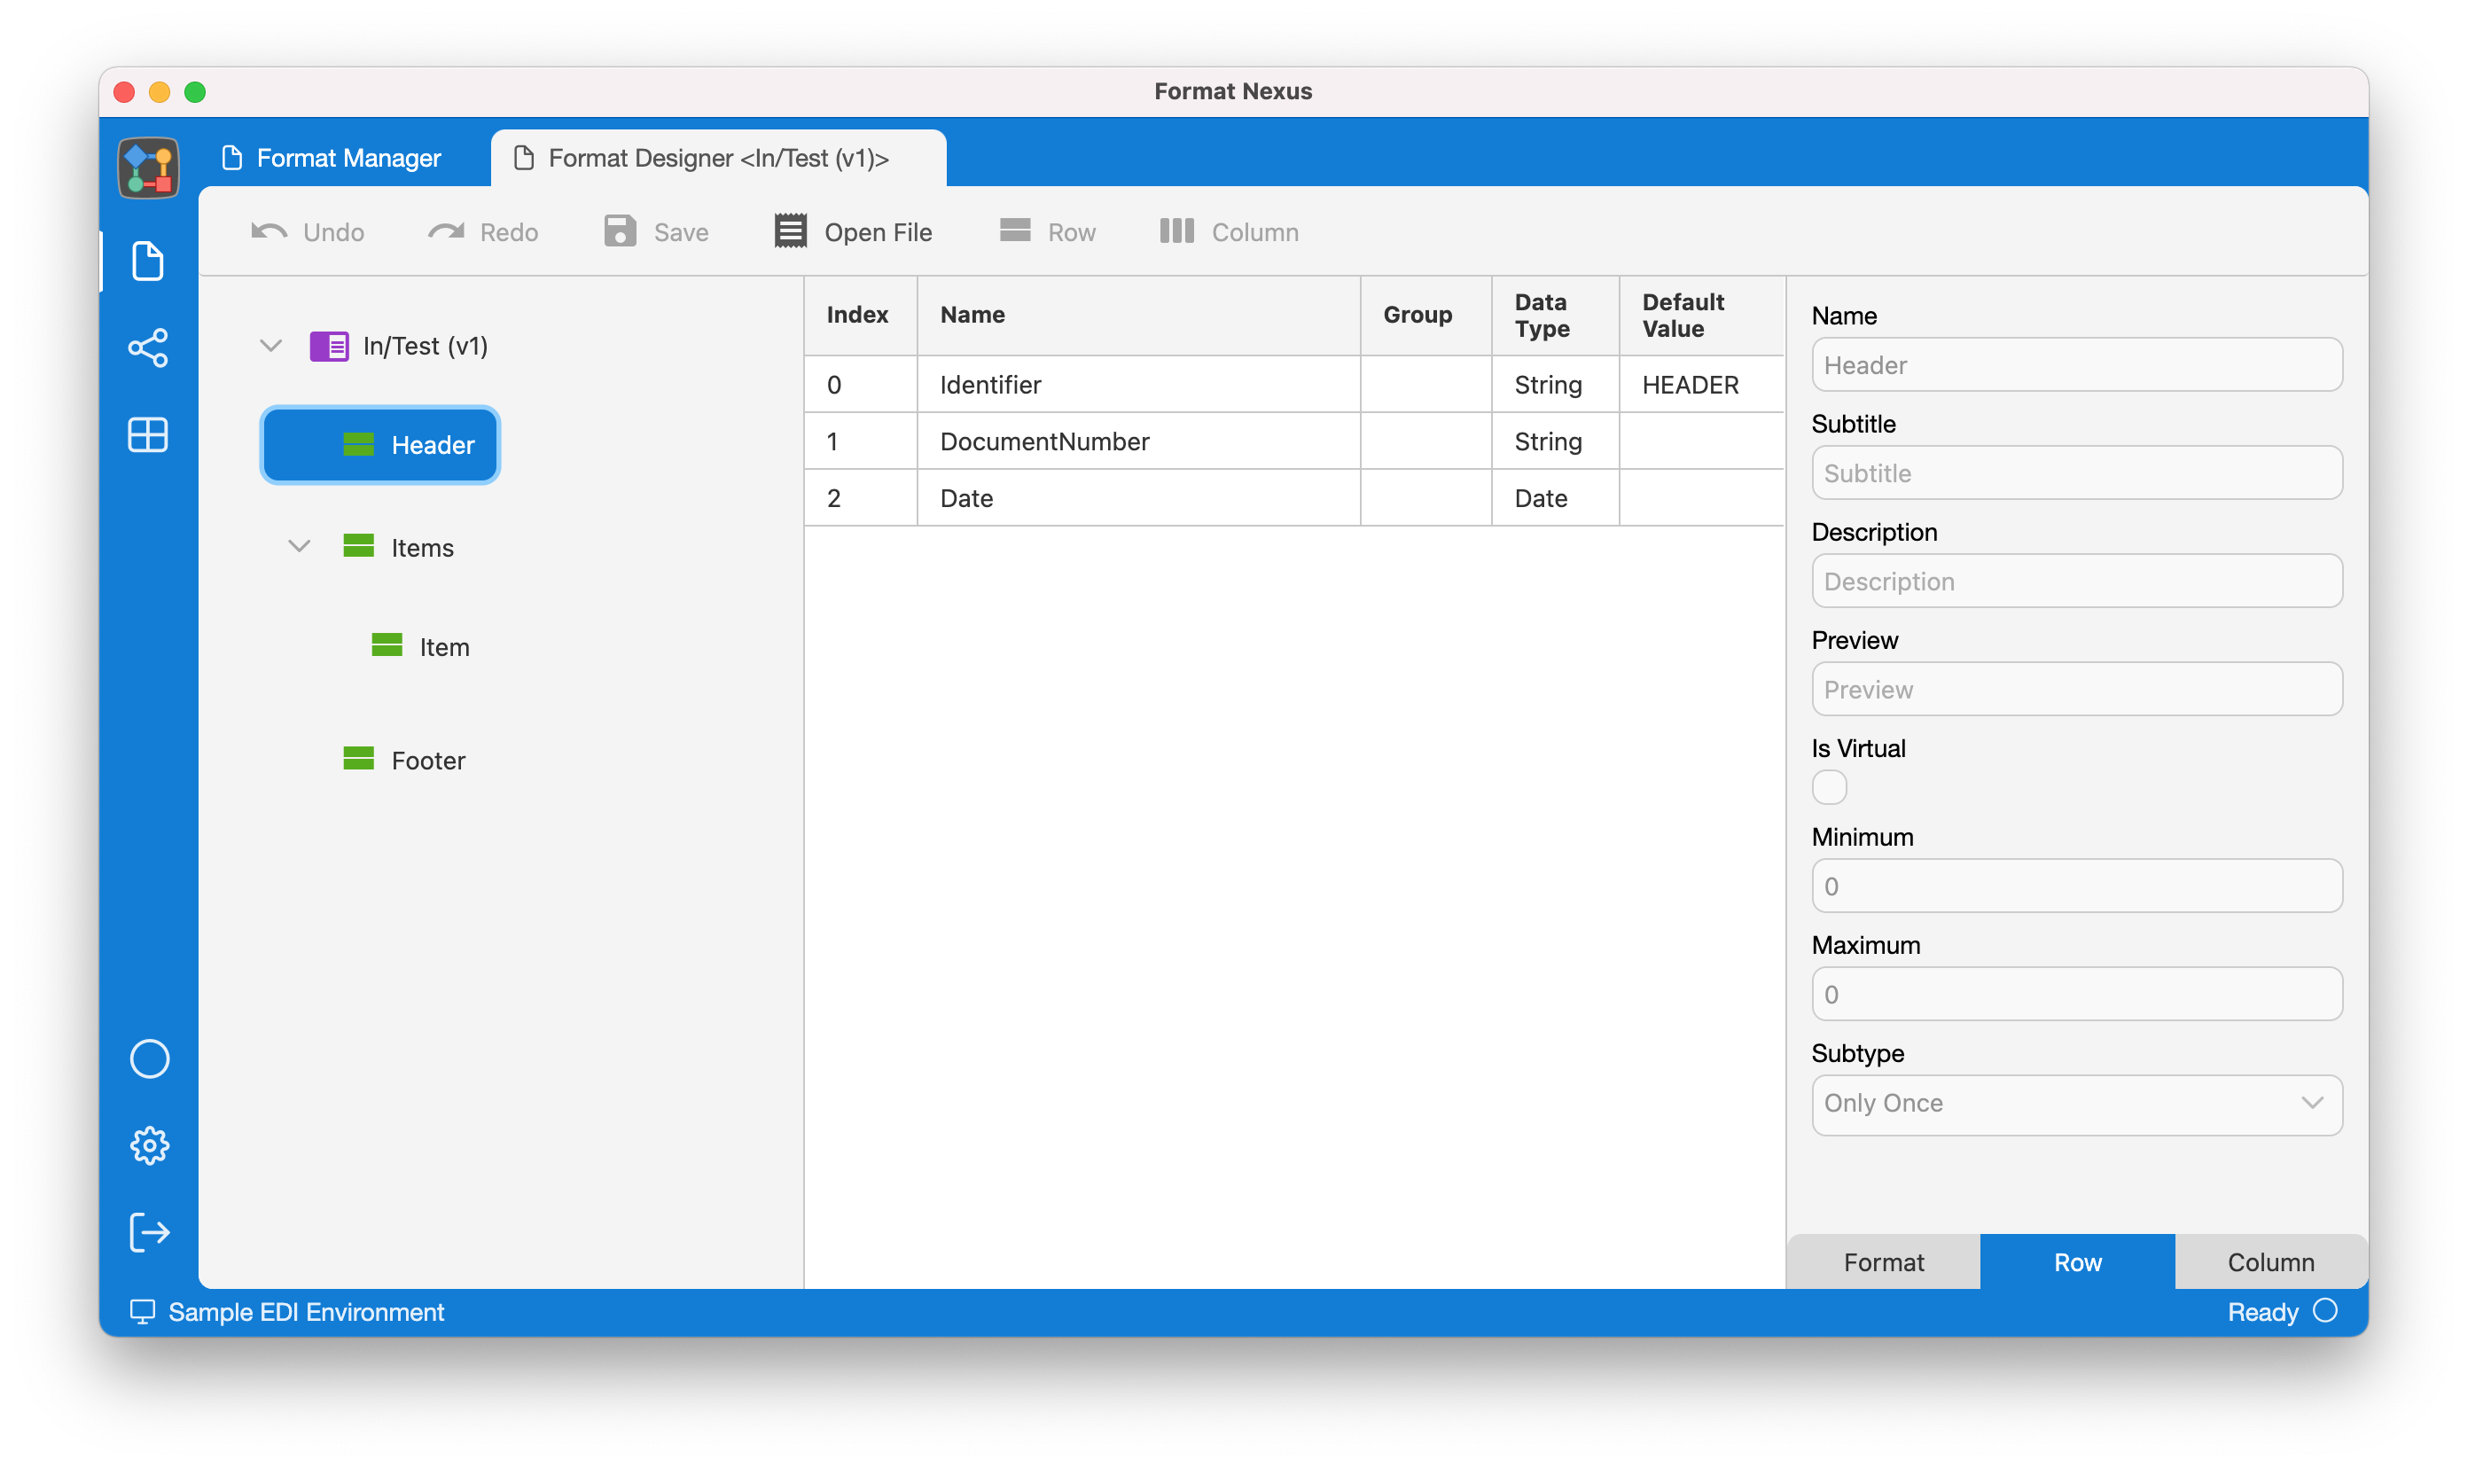Click the Save label in the toolbar

[x=681, y=232]
